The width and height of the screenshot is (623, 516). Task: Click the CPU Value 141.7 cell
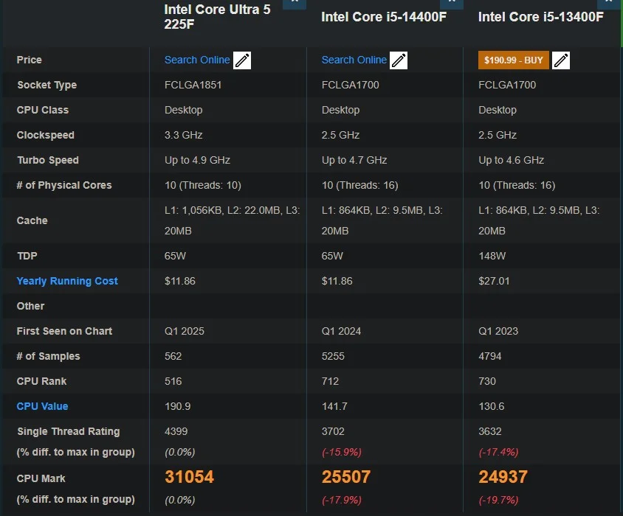tap(334, 406)
